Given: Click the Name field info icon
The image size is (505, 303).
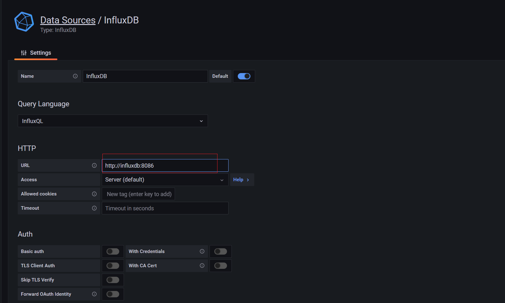Looking at the screenshot, I should 75,76.
